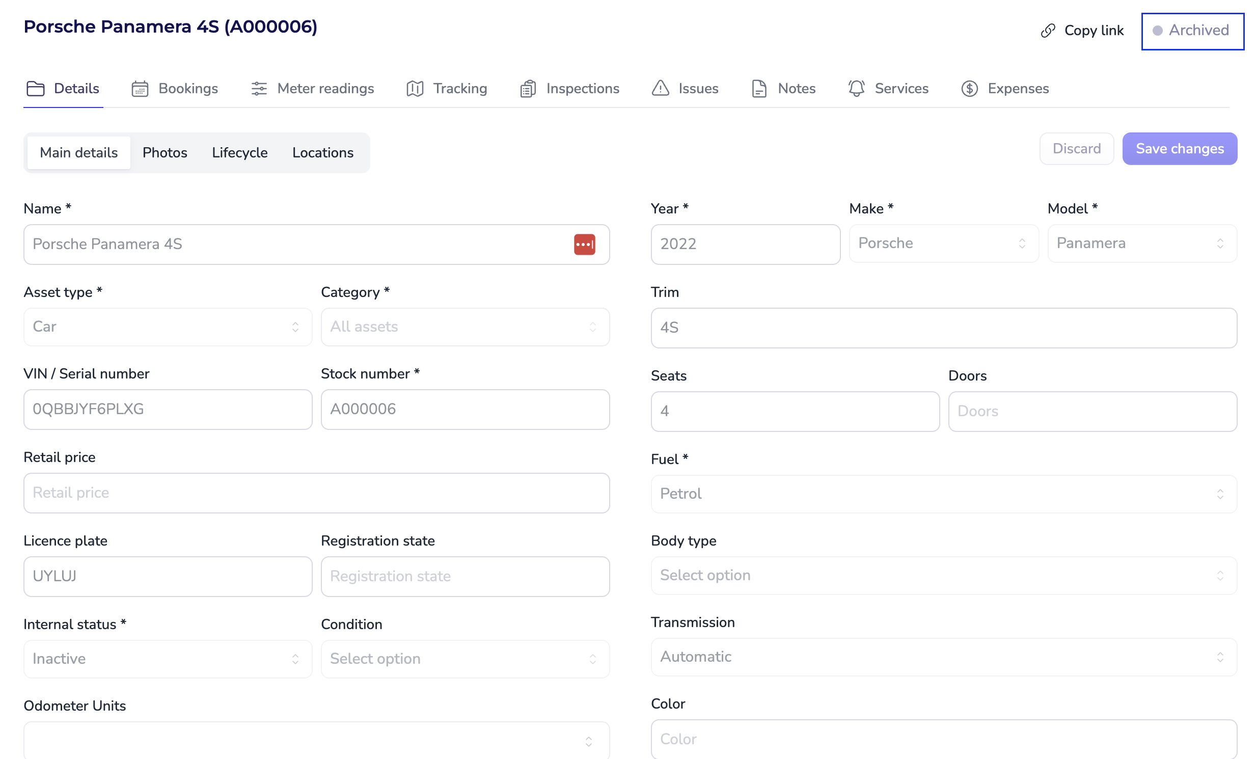1256x759 pixels.
Task: Click the Save changes button
Action: [x=1179, y=149]
